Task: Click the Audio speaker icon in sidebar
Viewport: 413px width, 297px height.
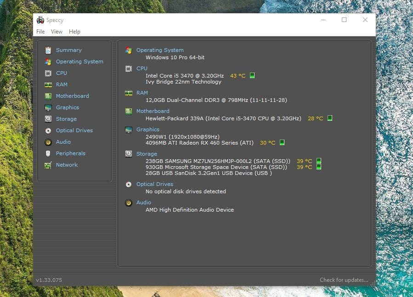Action: (x=48, y=142)
